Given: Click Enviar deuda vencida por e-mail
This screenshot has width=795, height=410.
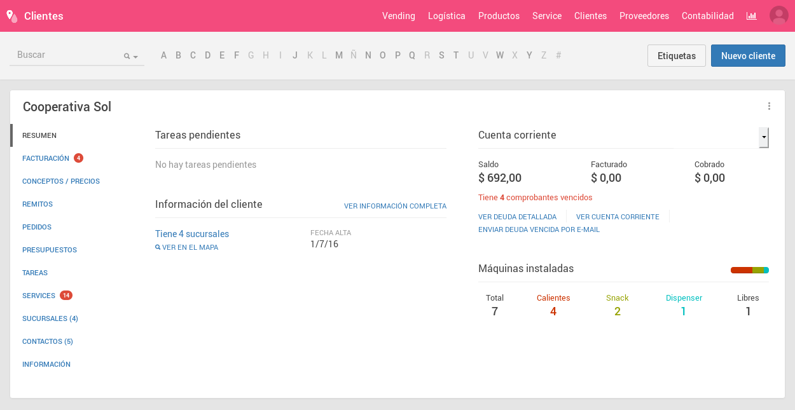Looking at the screenshot, I should [539, 229].
